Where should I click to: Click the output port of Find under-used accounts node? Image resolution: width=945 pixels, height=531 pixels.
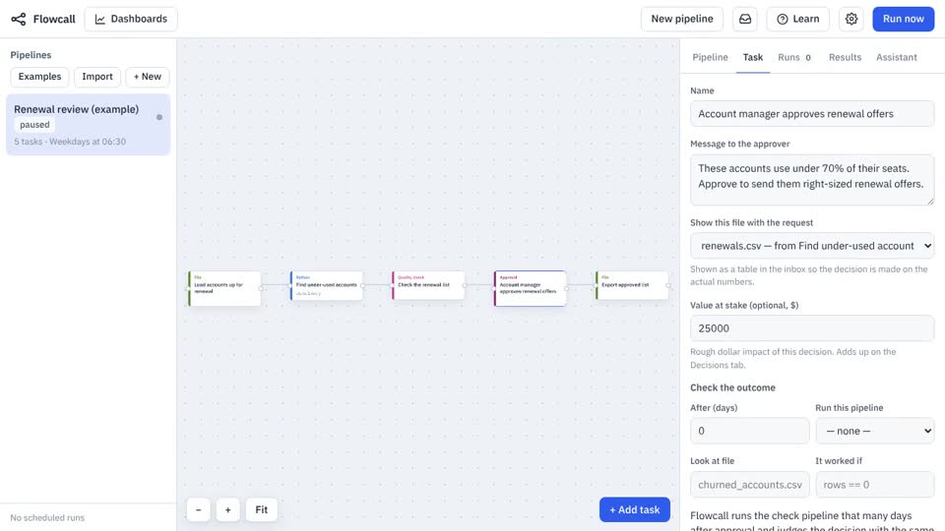(363, 285)
